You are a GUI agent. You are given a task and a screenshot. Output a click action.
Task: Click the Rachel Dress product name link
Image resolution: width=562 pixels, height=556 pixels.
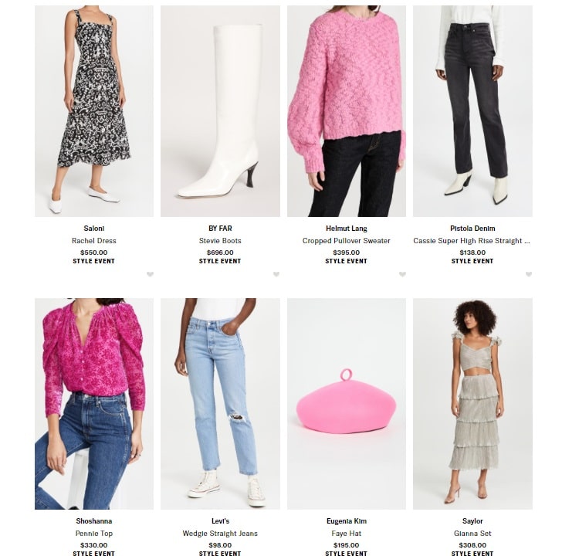coord(94,241)
